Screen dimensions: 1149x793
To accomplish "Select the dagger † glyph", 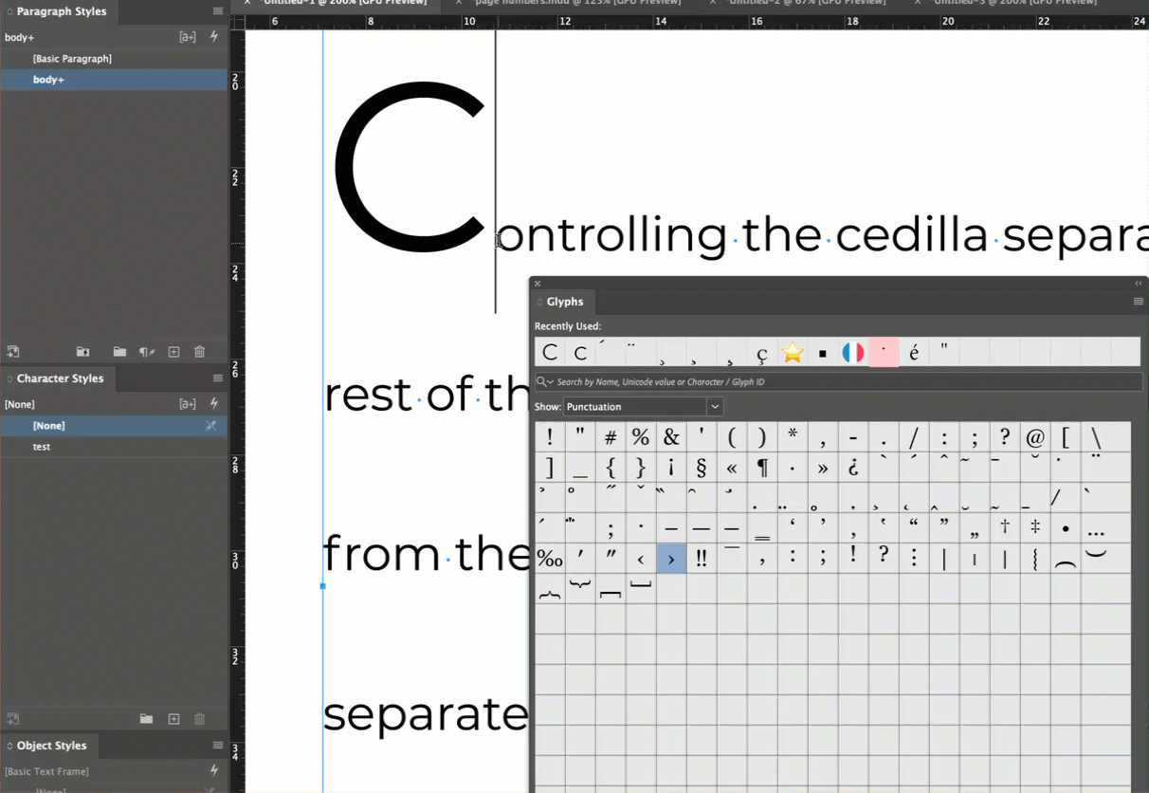I will (1005, 528).
